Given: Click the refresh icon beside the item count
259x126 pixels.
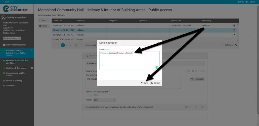Looking at the screenshot, I should 236,45.
